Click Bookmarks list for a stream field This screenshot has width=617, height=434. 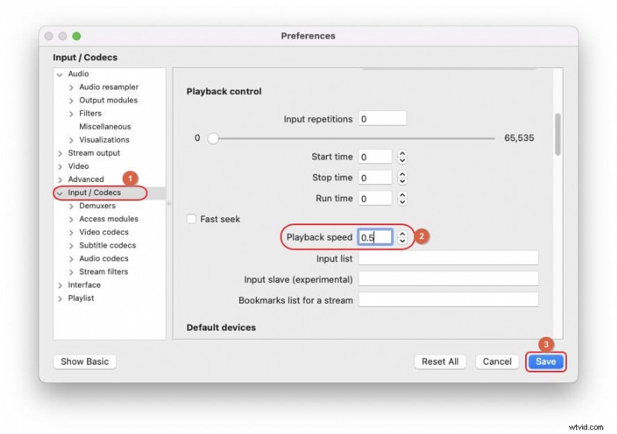pos(448,299)
